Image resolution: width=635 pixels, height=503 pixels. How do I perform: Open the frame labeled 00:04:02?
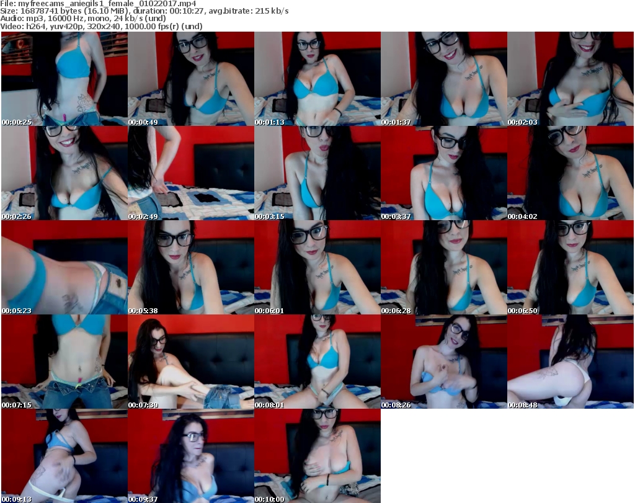571,173
